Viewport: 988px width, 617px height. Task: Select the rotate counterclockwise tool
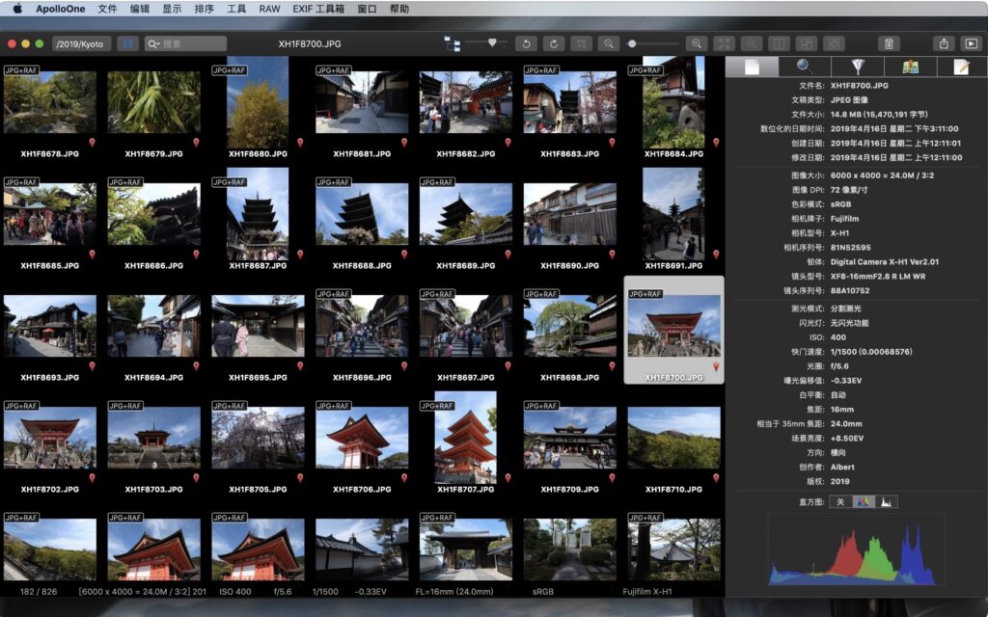526,43
